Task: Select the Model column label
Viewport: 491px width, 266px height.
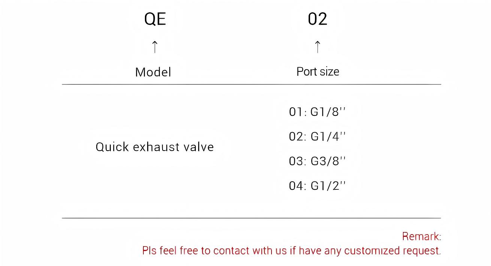Action: coord(153,72)
